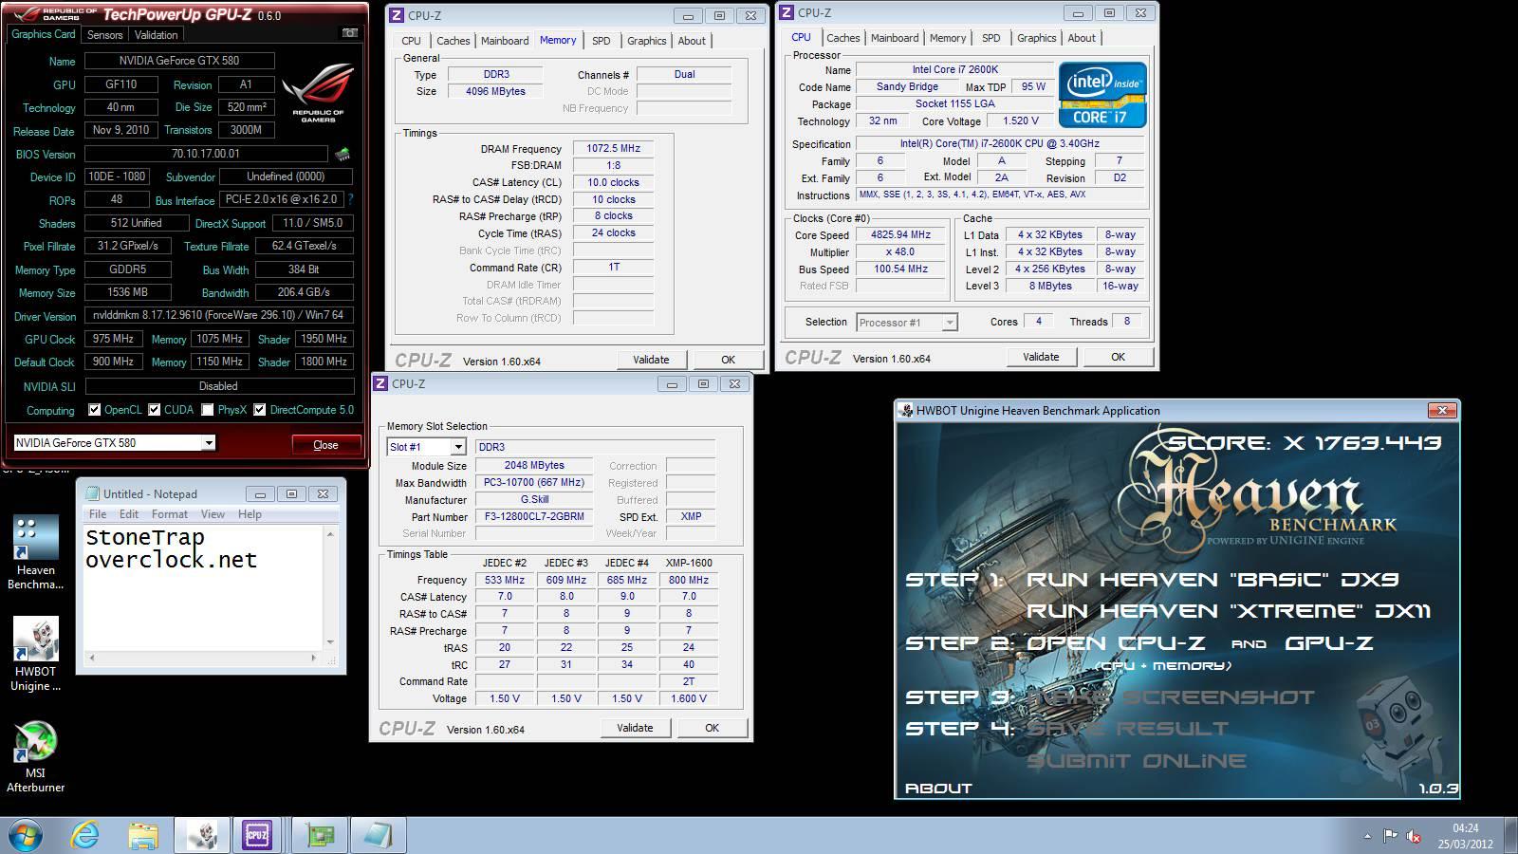1518x854 pixels.
Task: Click the ROG logo in GPU-Z
Action: pyautogui.click(x=317, y=93)
